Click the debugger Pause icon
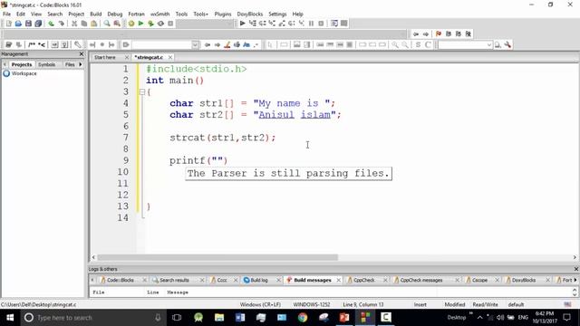Viewport: 580px width, 326px height. [x=311, y=24]
